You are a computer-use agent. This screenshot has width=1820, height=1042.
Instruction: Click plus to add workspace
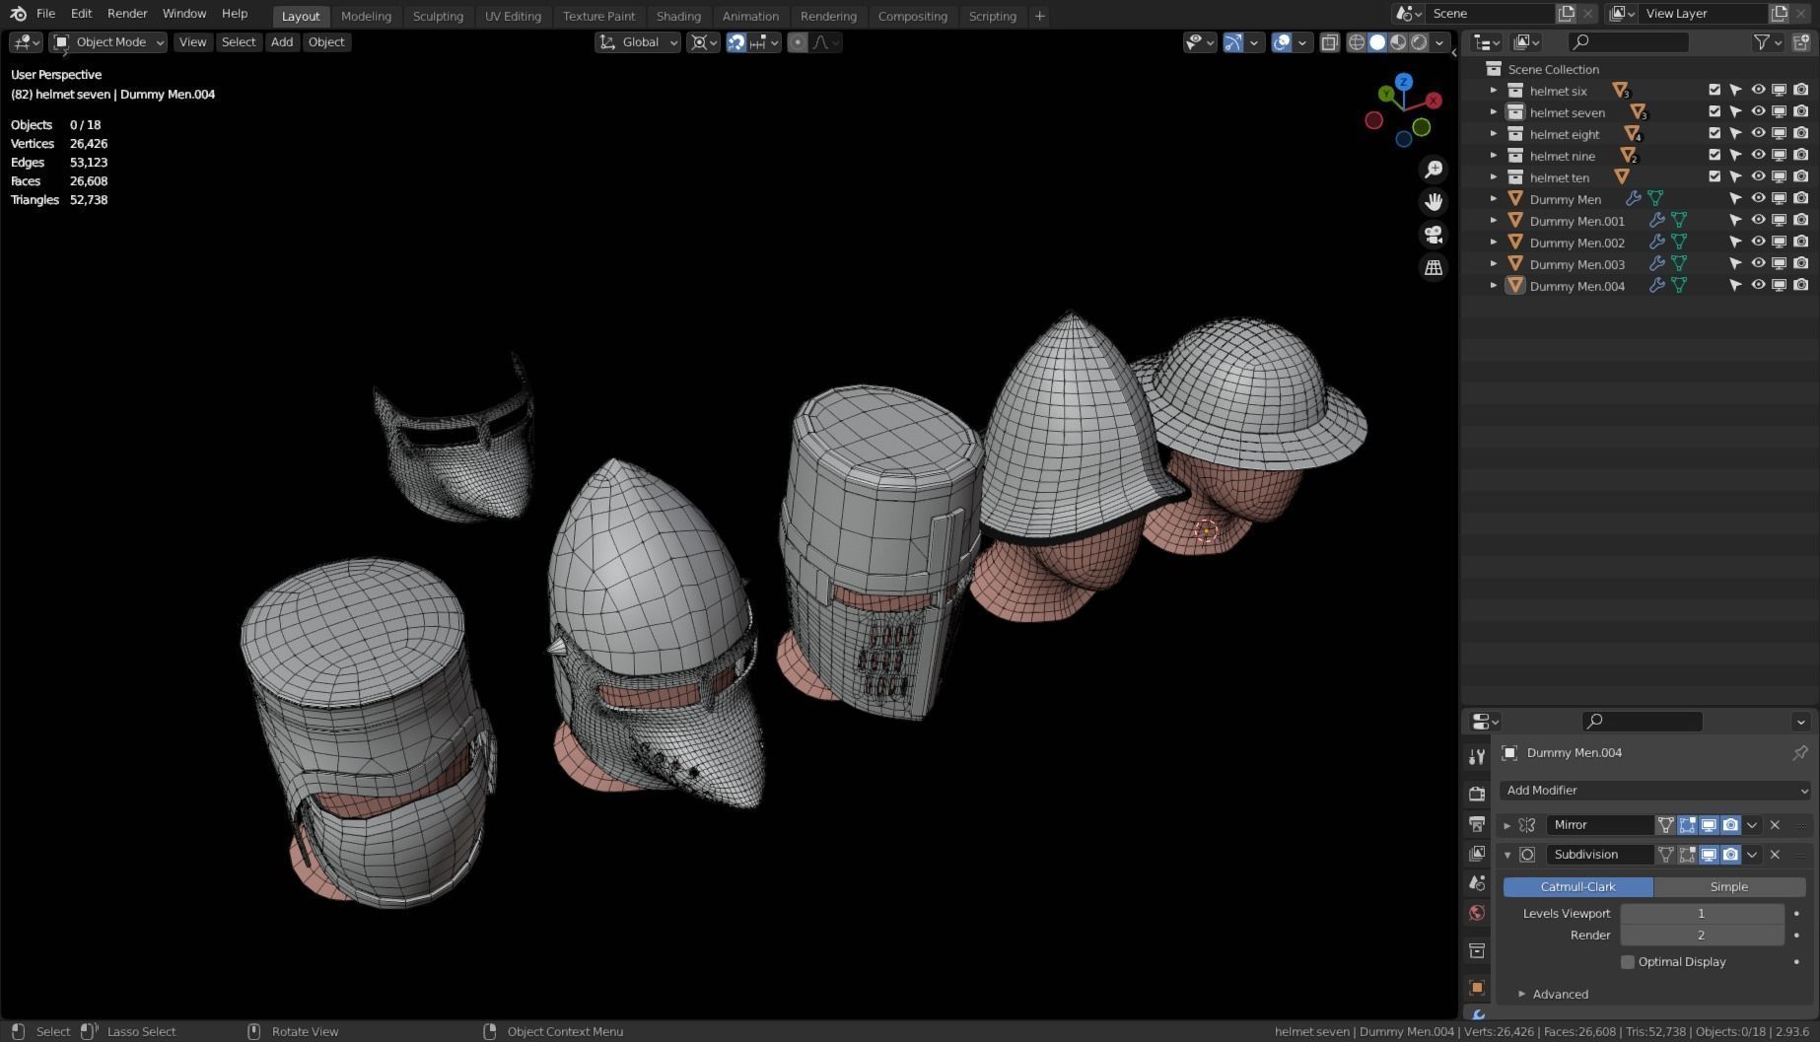(1039, 16)
